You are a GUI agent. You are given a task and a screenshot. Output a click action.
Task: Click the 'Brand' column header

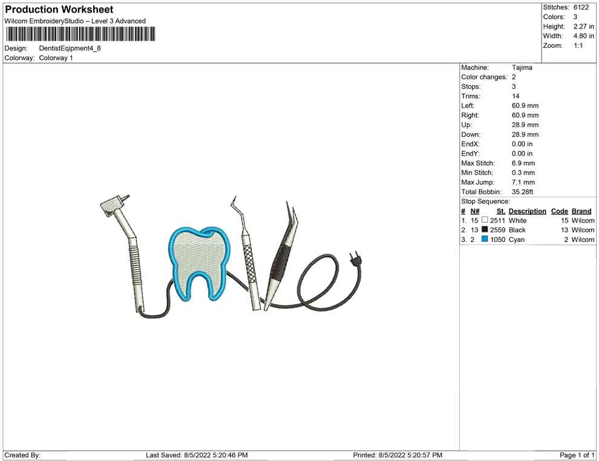point(581,211)
